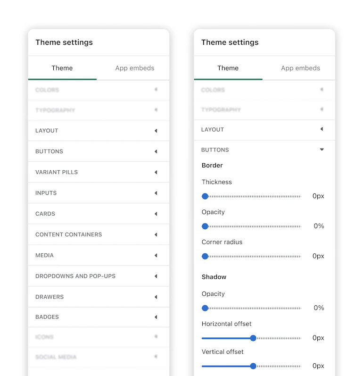Expand the Buttons arrow in left panel

tap(156, 151)
